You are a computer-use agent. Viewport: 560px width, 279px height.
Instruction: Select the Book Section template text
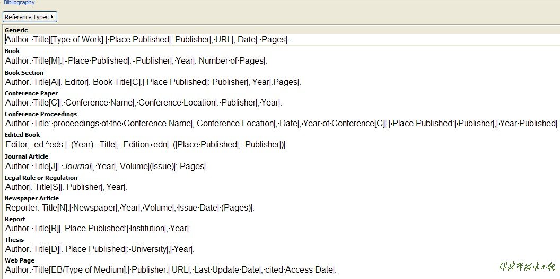click(x=153, y=82)
